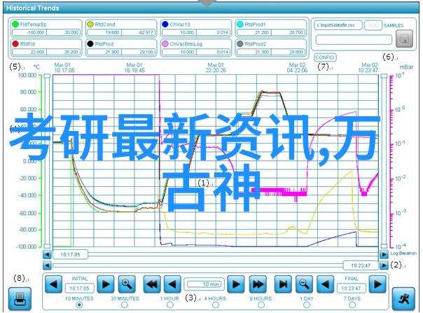Screen dimensions: 423x313
Task: Click the blue ChVac10 color swatch
Action: pyautogui.click(x=165, y=25)
